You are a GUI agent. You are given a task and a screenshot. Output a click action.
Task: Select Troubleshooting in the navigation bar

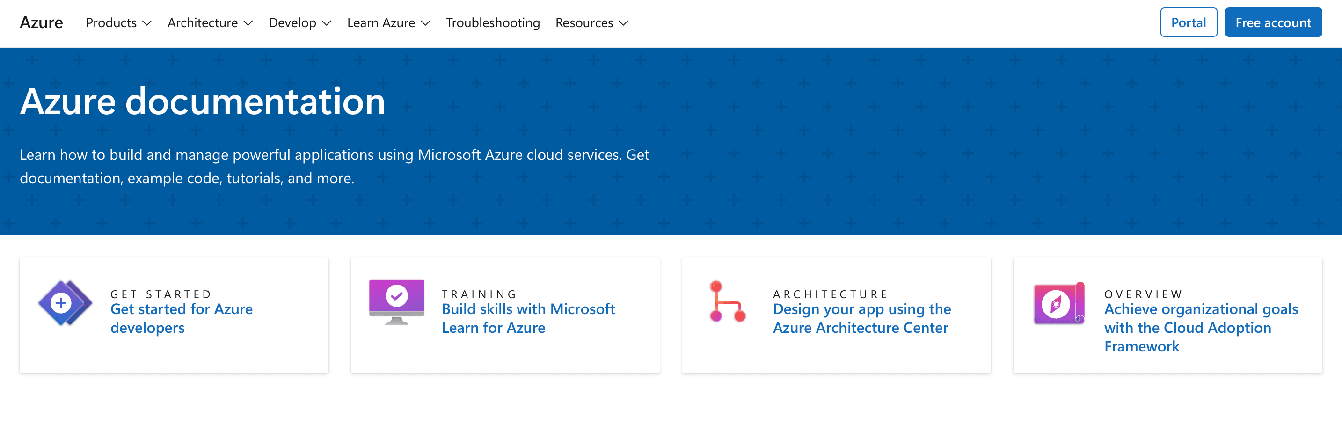tap(493, 22)
